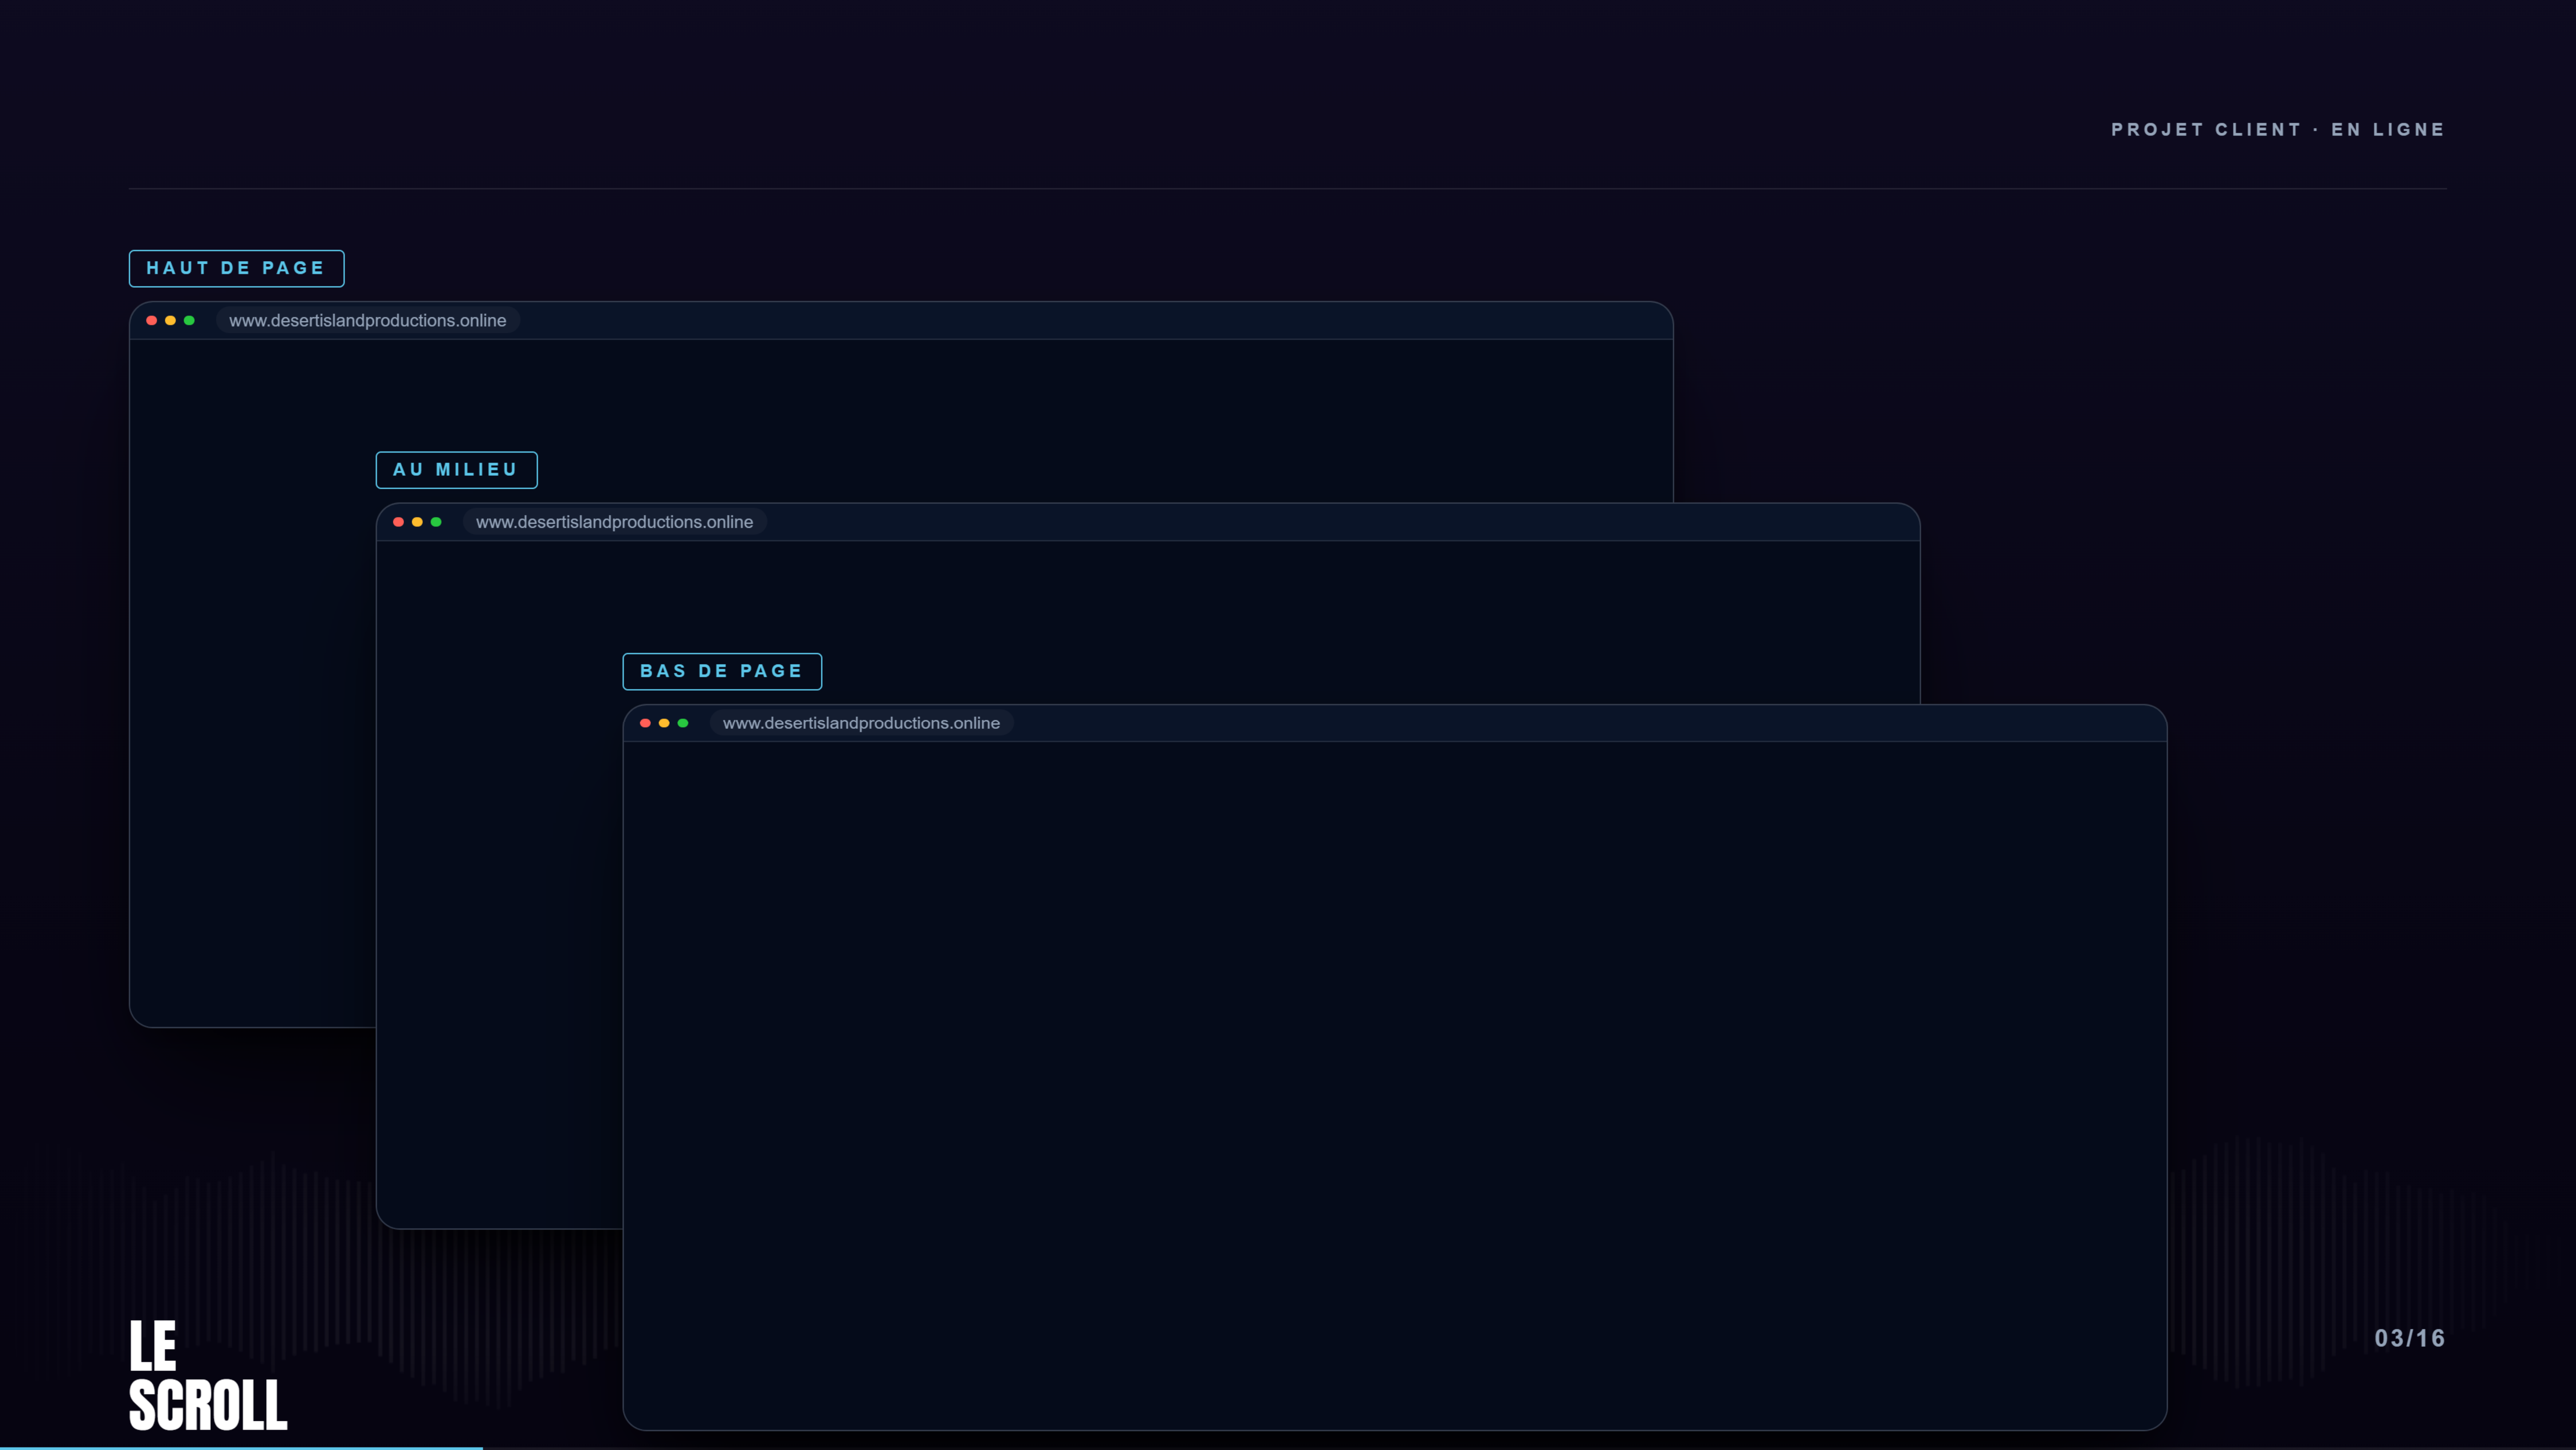2576x1450 pixels.
Task: Click the LE SCROLL title
Action: [208, 1374]
